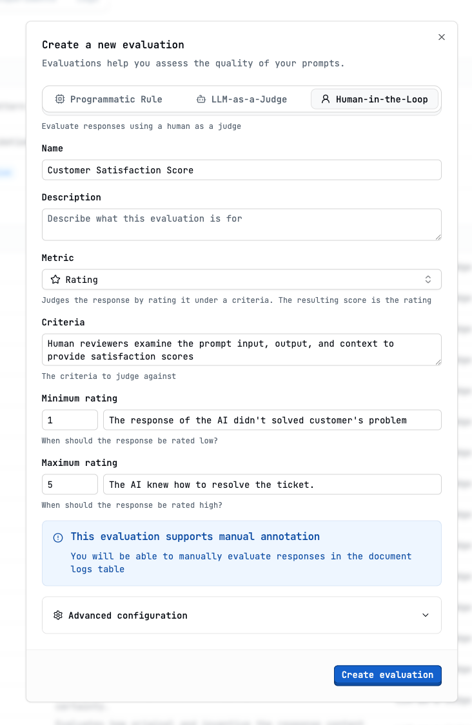Click the up-down arrows in the Metric selector

(428, 279)
